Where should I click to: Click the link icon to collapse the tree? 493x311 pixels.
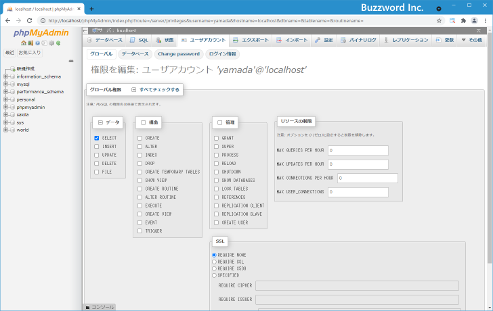pyautogui.click(x=71, y=61)
